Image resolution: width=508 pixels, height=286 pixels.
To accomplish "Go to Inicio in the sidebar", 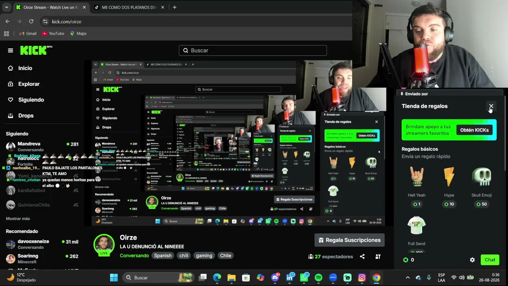I will pos(25,68).
